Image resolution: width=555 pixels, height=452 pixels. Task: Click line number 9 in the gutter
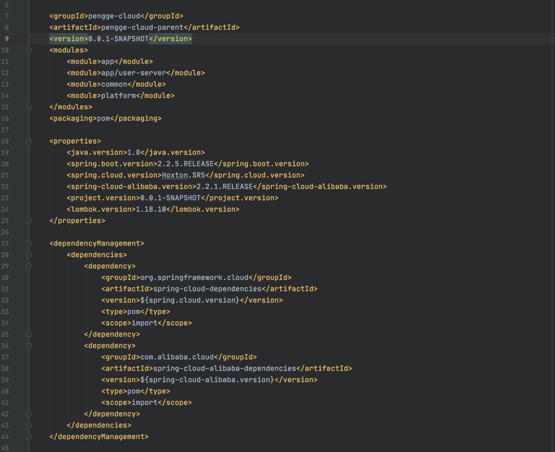click(6, 38)
